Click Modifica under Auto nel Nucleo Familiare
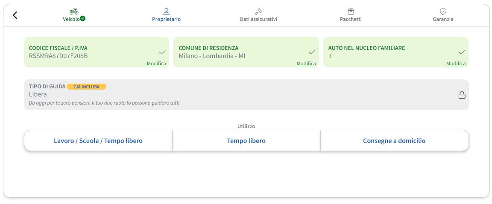Viewport: 492px width, 204px height. coord(456,64)
